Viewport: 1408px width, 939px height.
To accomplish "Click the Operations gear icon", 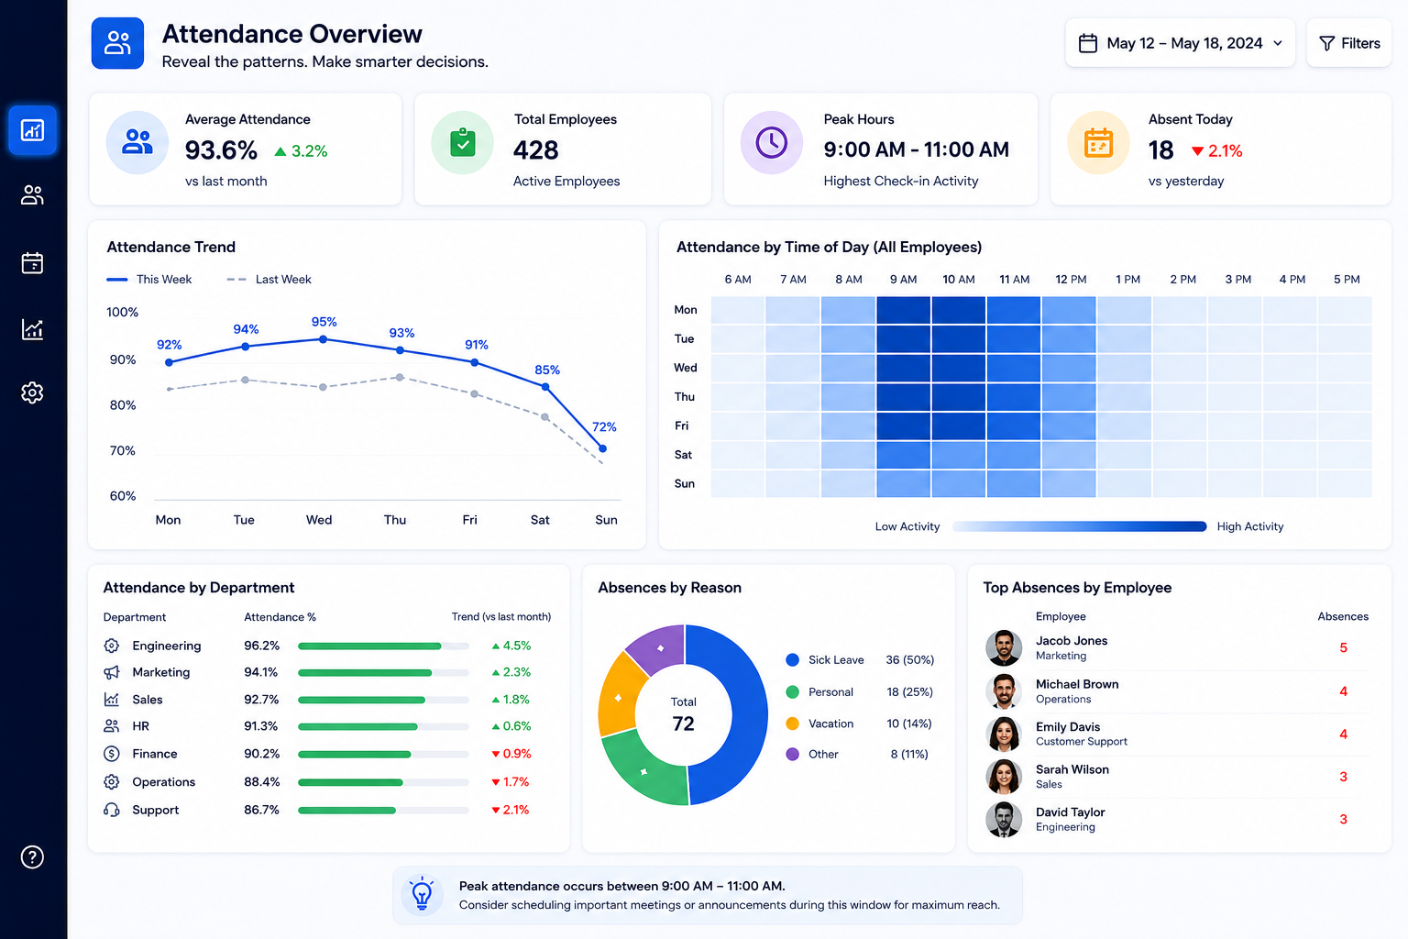I will [x=112, y=781].
